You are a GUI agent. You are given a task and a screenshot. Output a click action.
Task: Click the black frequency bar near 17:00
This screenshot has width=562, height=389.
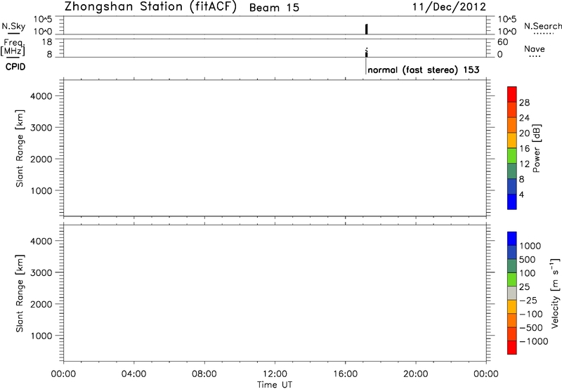pos(366,54)
